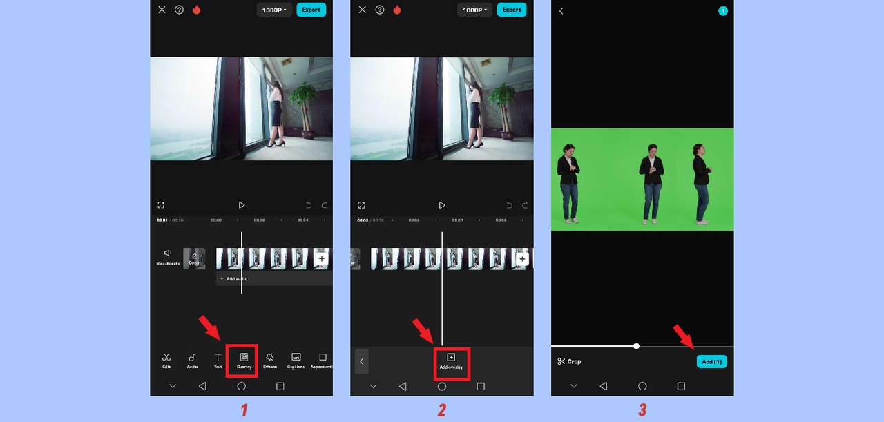The image size is (884, 422).
Task: Open help question mark in second screen
Action: [379, 10]
